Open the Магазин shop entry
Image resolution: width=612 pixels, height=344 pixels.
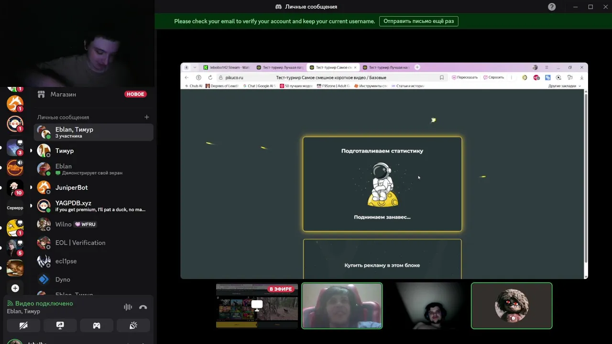click(x=93, y=94)
